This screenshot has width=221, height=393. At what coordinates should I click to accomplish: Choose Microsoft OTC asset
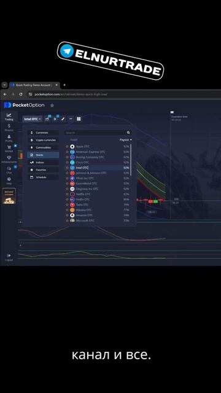point(98,220)
